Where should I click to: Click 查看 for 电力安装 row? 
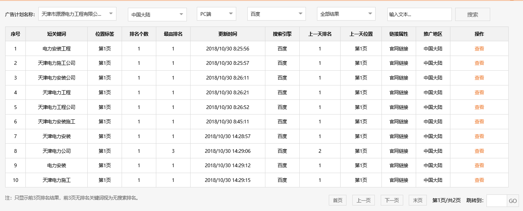coord(479,165)
